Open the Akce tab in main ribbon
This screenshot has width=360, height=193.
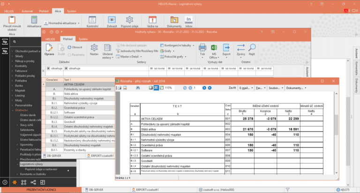[x=58, y=11]
